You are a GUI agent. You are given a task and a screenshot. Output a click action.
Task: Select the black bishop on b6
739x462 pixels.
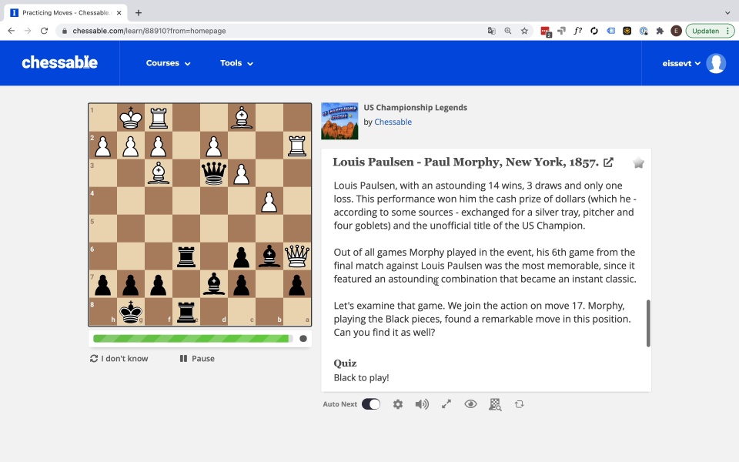pyautogui.click(x=269, y=256)
